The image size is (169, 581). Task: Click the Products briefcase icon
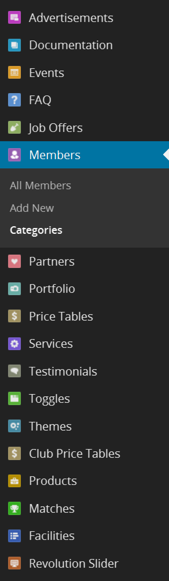[x=14, y=481]
